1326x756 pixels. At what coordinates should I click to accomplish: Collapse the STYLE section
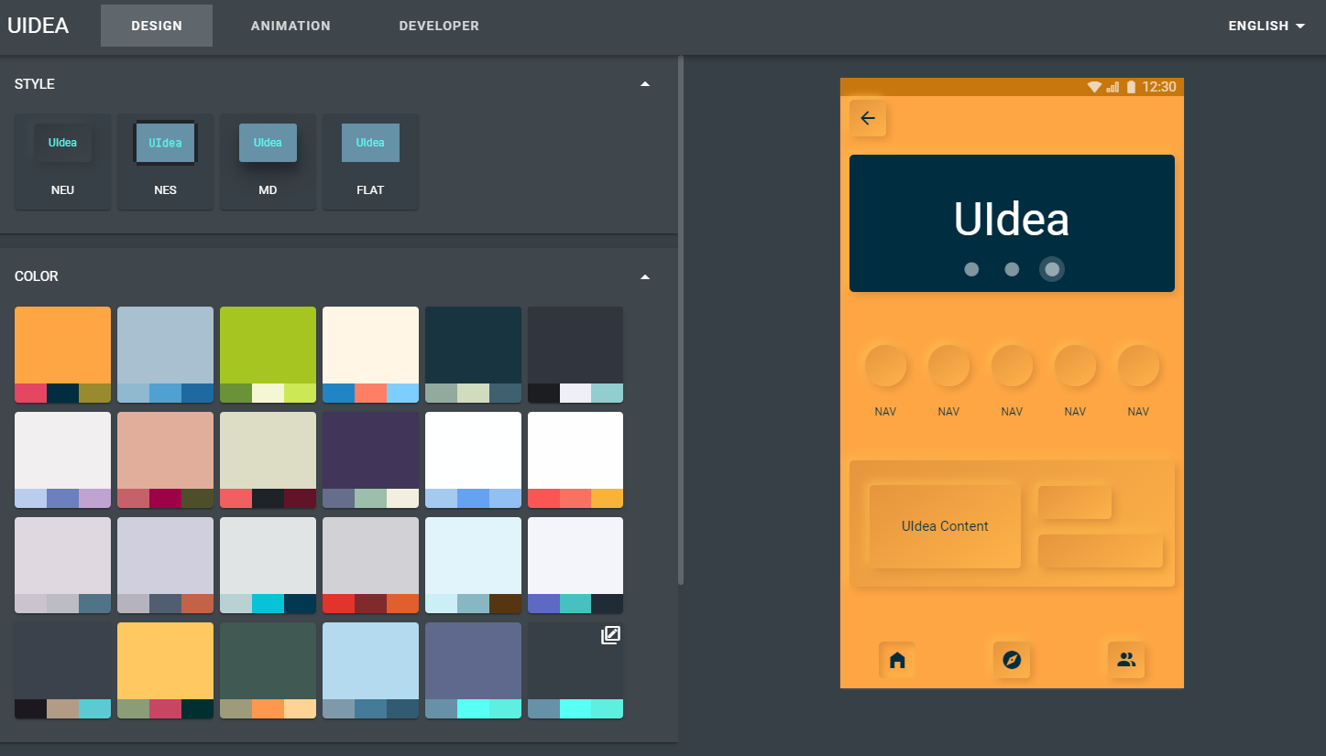(645, 83)
